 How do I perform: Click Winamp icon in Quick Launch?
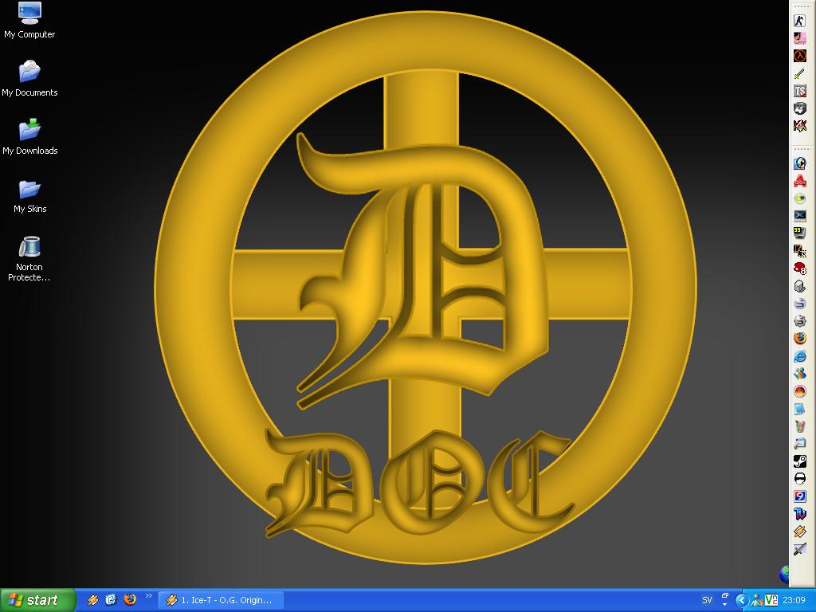[x=93, y=600]
